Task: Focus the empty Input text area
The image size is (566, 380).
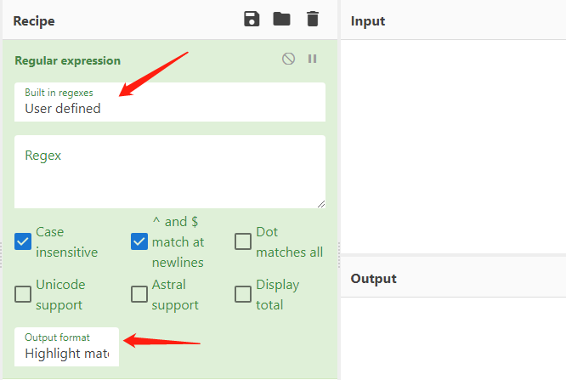Action: [453, 145]
